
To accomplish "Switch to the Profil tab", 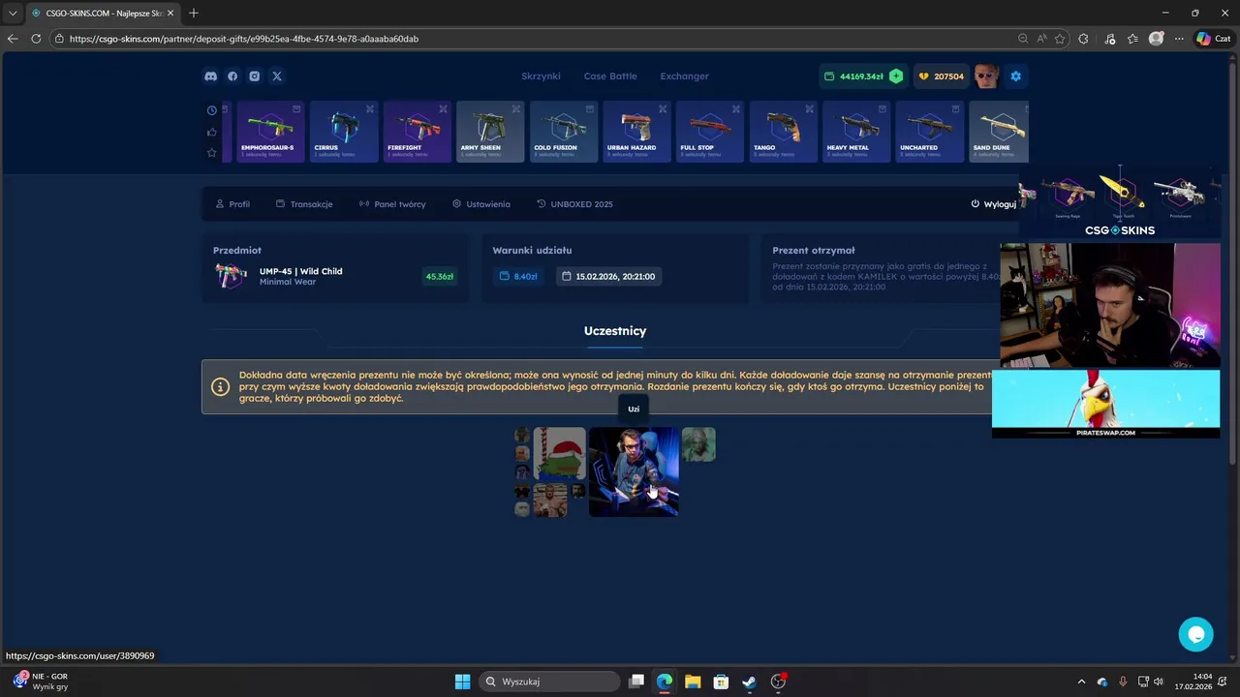I will (232, 204).
